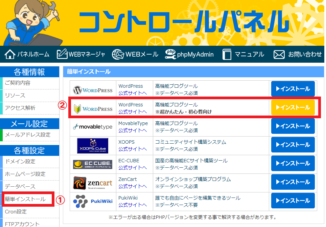Select 簡単インストール in the sidebar
Screen dimensions: 326x227
(x=25, y=199)
